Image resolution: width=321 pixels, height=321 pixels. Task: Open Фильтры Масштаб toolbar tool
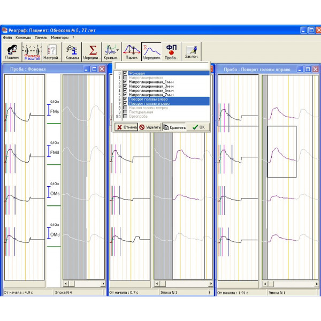point(32,52)
